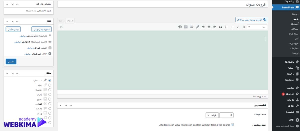Toggle the extra toolbar row
The height and width of the screenshot is (131, 300).
pos(186,27)
